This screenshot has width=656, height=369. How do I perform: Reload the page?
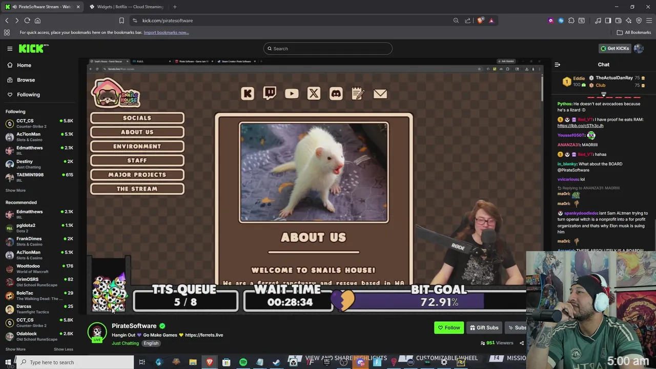point(27,20)
